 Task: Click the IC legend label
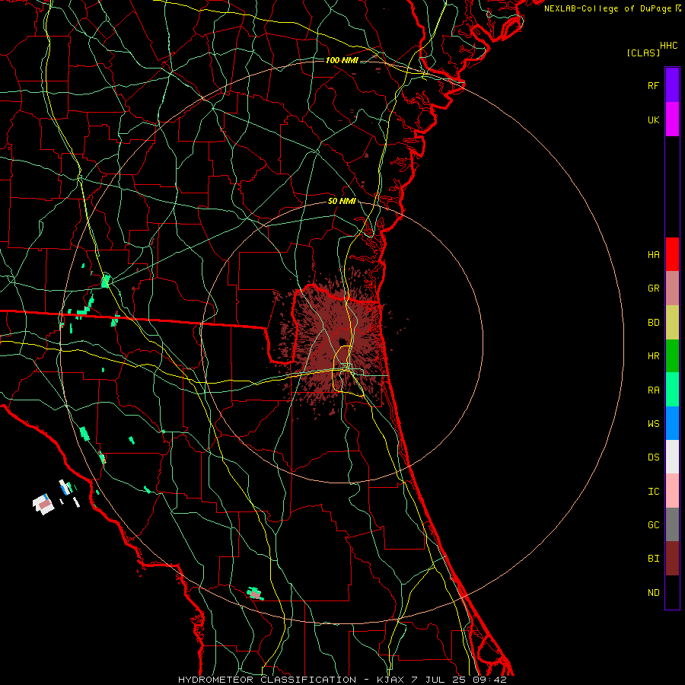[654, 492]
